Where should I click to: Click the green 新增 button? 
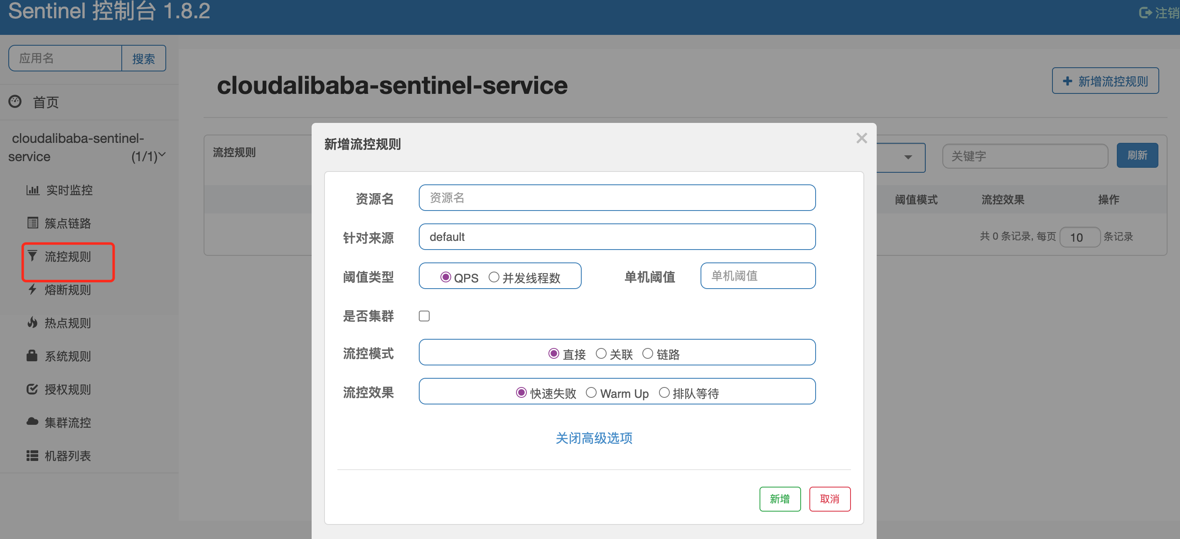pos(779,498)
